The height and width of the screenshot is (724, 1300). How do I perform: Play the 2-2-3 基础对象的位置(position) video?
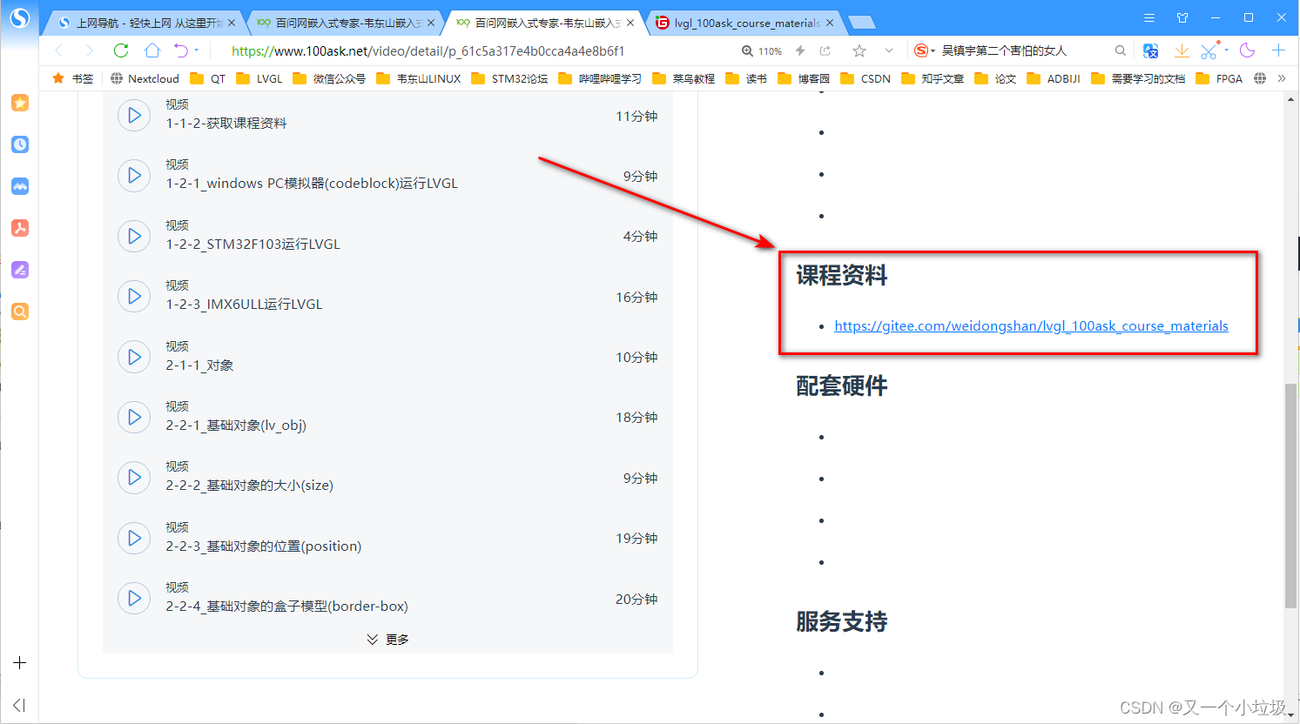point(134,538)
